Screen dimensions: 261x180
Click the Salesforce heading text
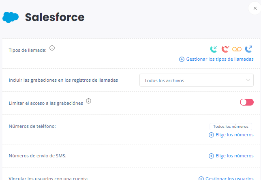point(55,17)
